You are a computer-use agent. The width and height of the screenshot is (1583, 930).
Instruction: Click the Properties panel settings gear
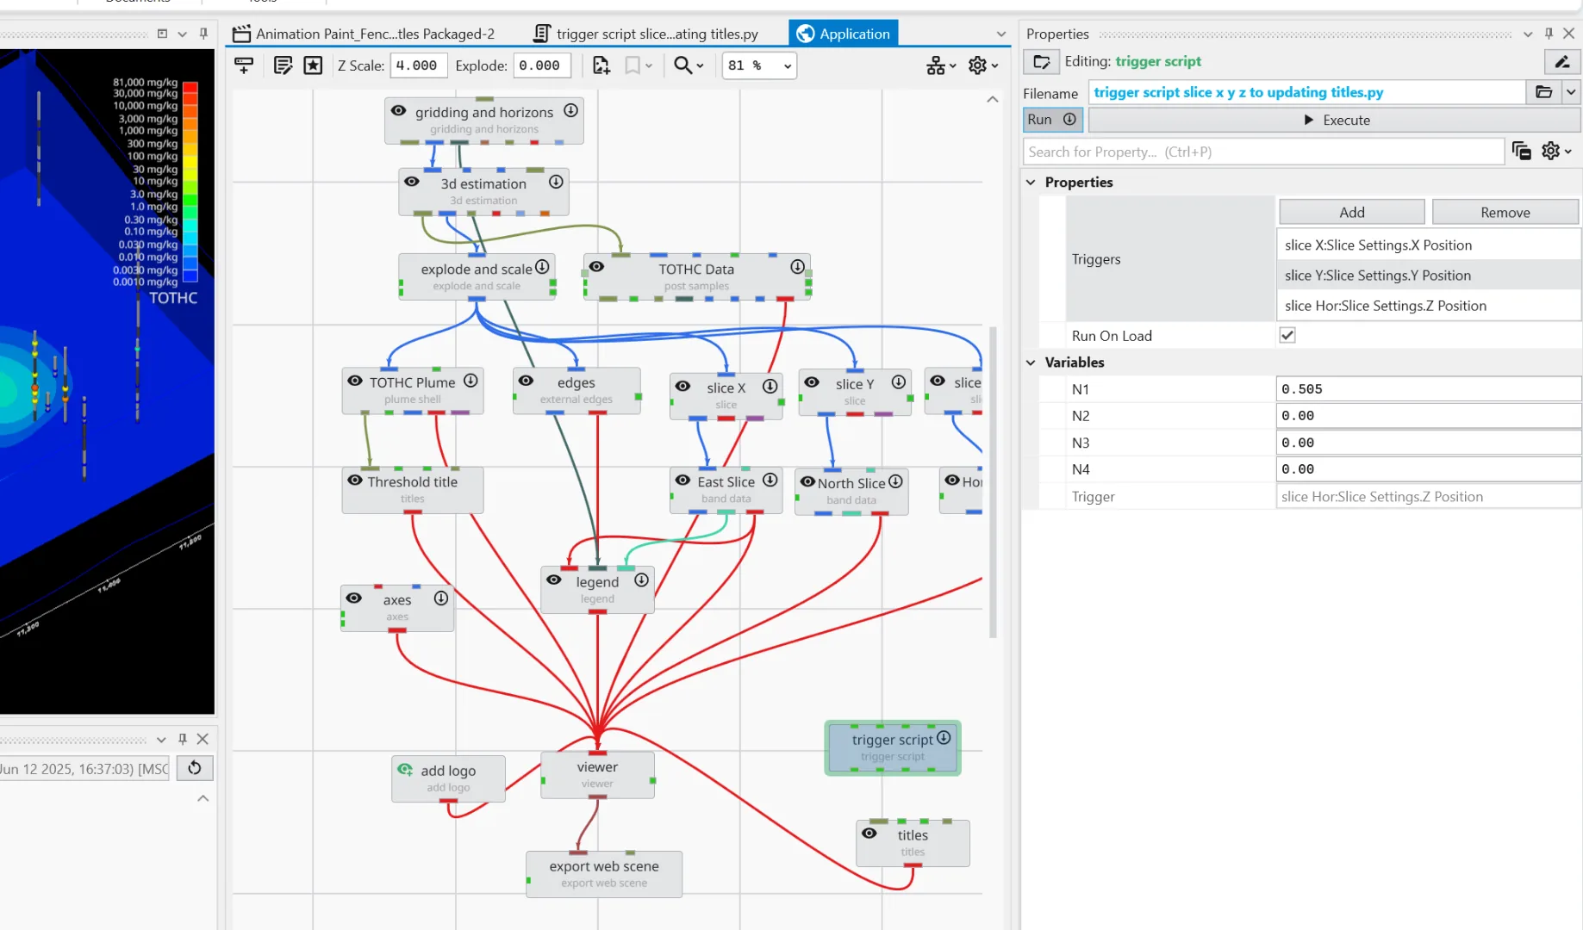click(1555, 152)
